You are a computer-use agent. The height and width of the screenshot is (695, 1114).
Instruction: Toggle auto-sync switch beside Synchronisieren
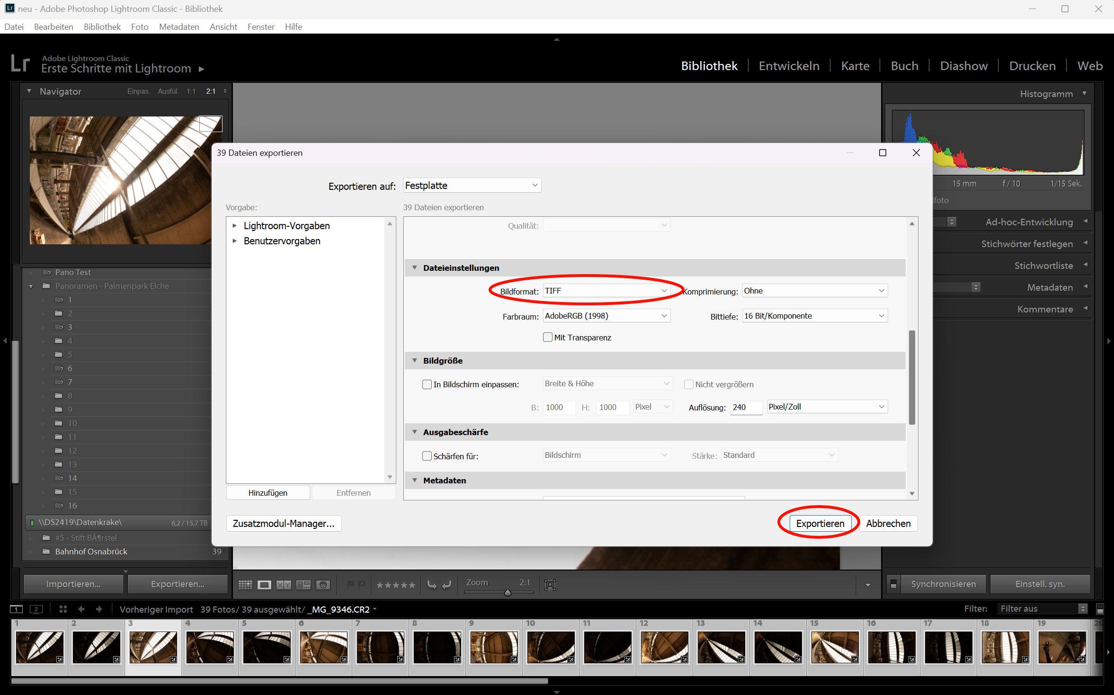pos(893,584)
